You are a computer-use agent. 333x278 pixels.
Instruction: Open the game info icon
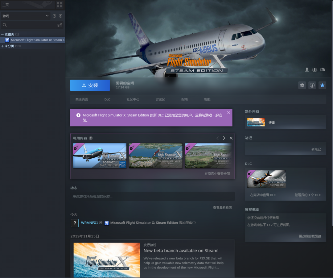point(312,85)
